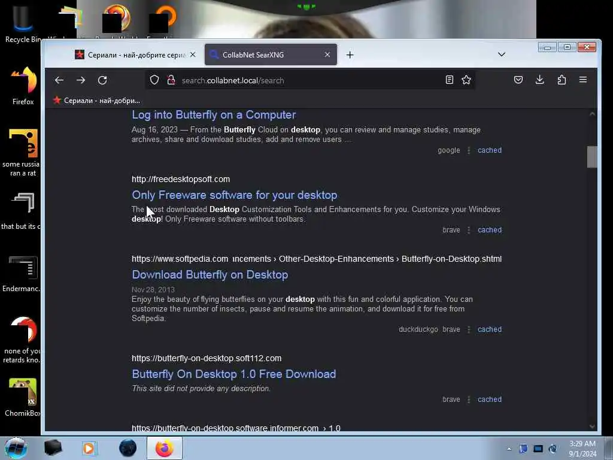Image resolution: width=613 pixels, height=460 pixels.
Task: Select the 'none of you' desktop icon
Action: point(22,340)
